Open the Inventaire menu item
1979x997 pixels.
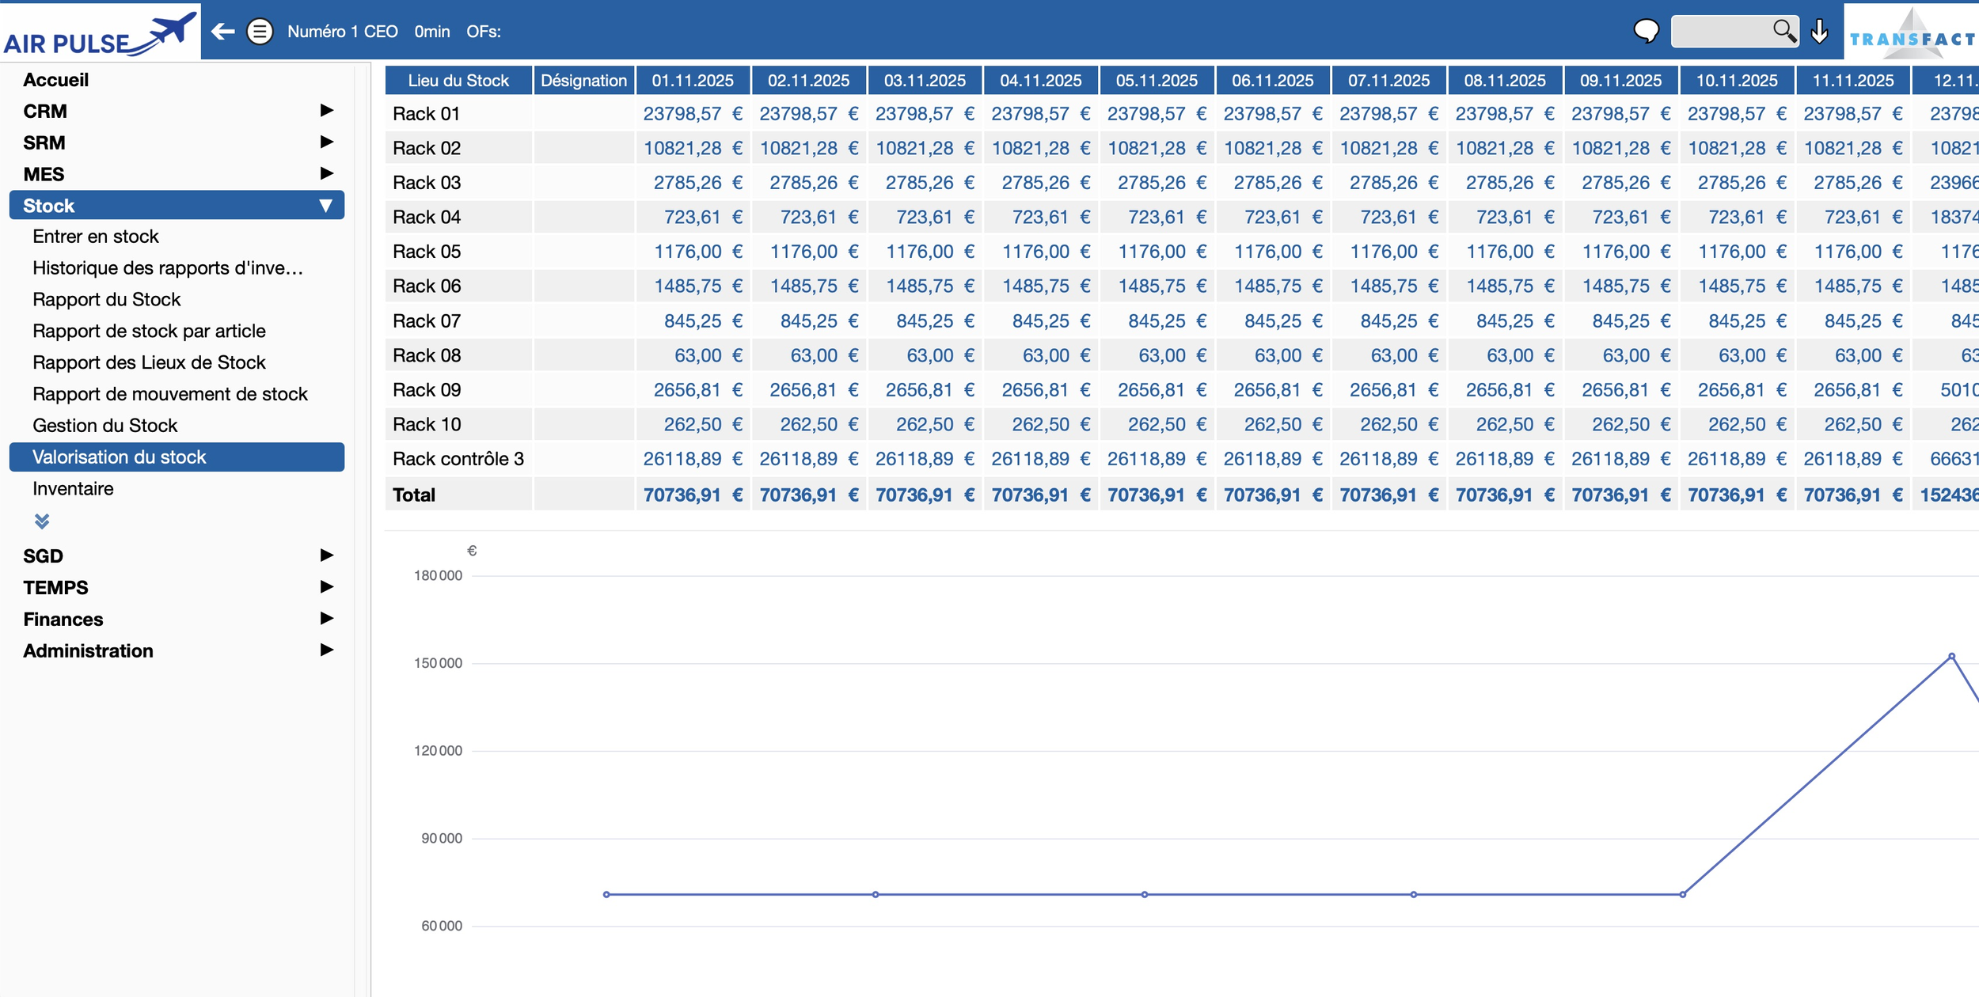[x=73, y=489]
